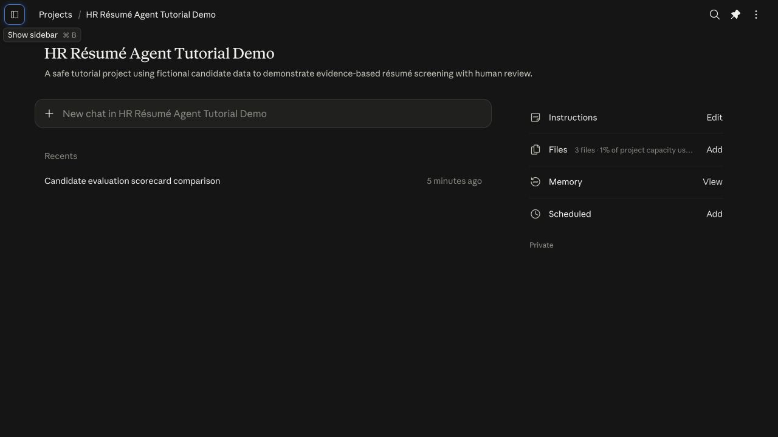Click the Scheduled row label
Screen dimensions: 778x437
570,214
